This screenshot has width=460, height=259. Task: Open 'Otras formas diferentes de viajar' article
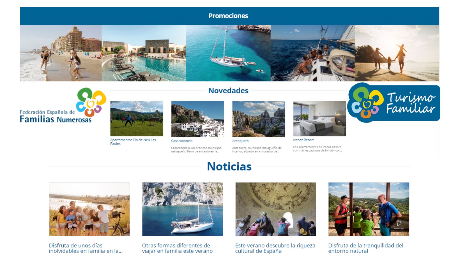(x=177, y=248)
